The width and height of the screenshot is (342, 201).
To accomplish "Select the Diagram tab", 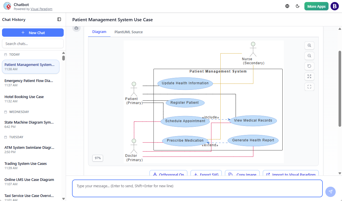I will click(99, 32).
